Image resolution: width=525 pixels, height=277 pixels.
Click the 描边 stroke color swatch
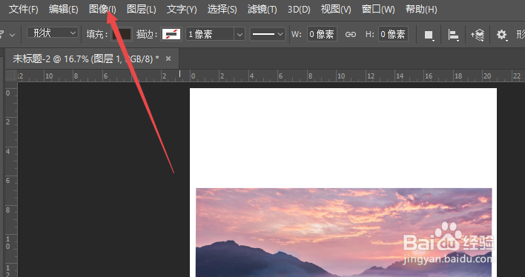coord(171,34)
